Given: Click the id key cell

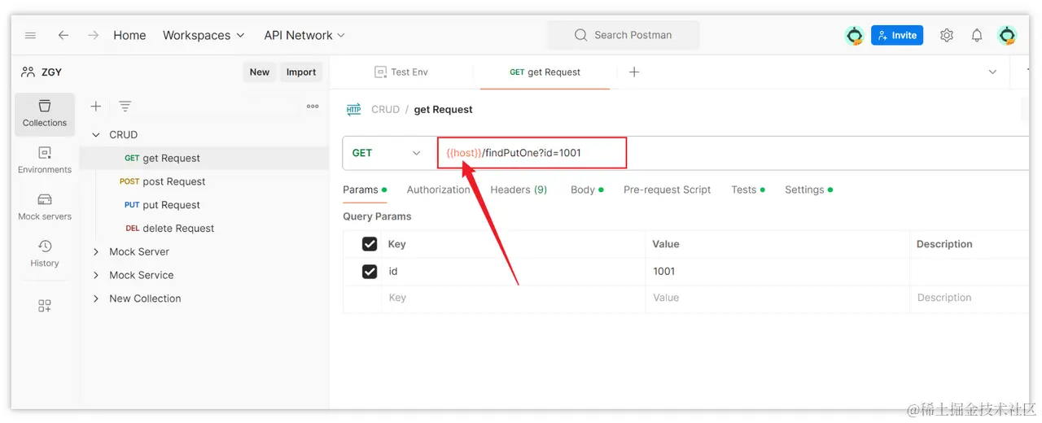Looking at the screenshot, I should coord(514,271).
